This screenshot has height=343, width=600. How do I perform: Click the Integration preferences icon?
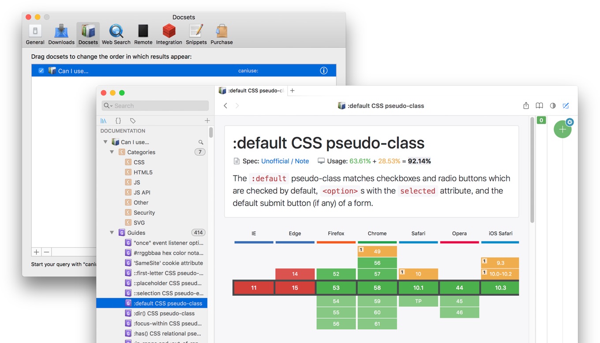click(x=169, y=34)
